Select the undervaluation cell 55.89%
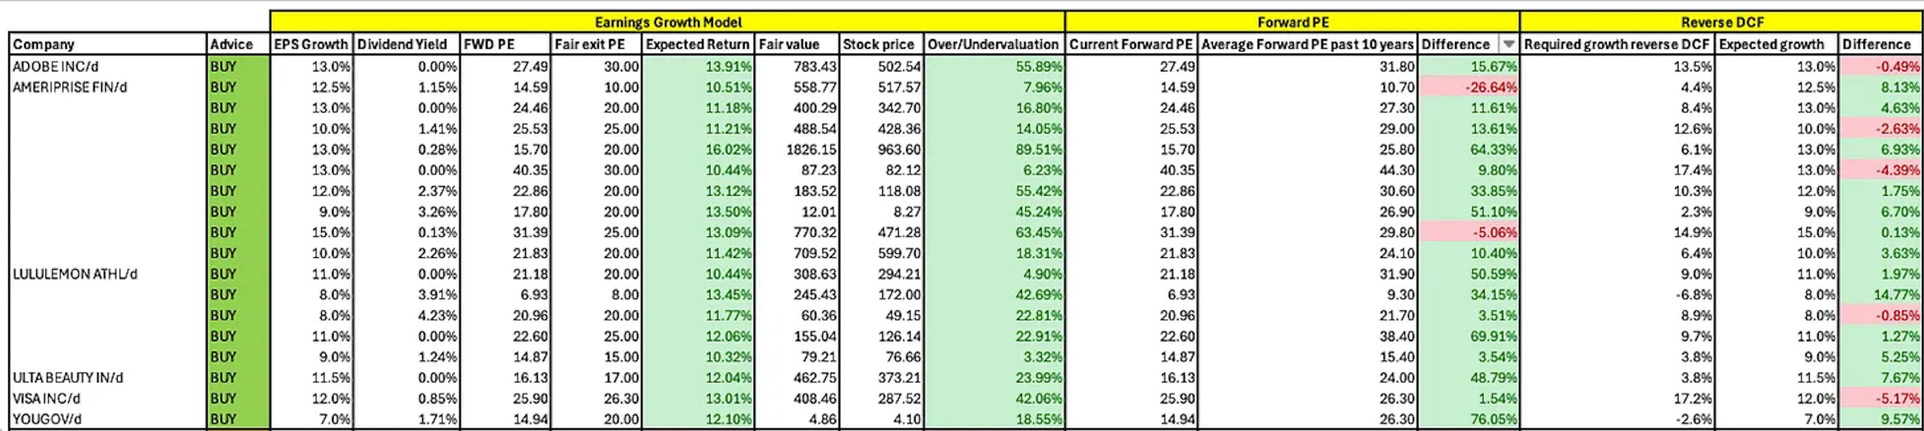Image resolution: width=1924 pixels, height=431 pixels. (x=994, y=67)
